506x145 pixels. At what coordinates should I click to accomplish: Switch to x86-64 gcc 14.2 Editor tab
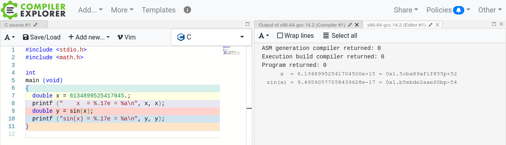coord(396,25)
